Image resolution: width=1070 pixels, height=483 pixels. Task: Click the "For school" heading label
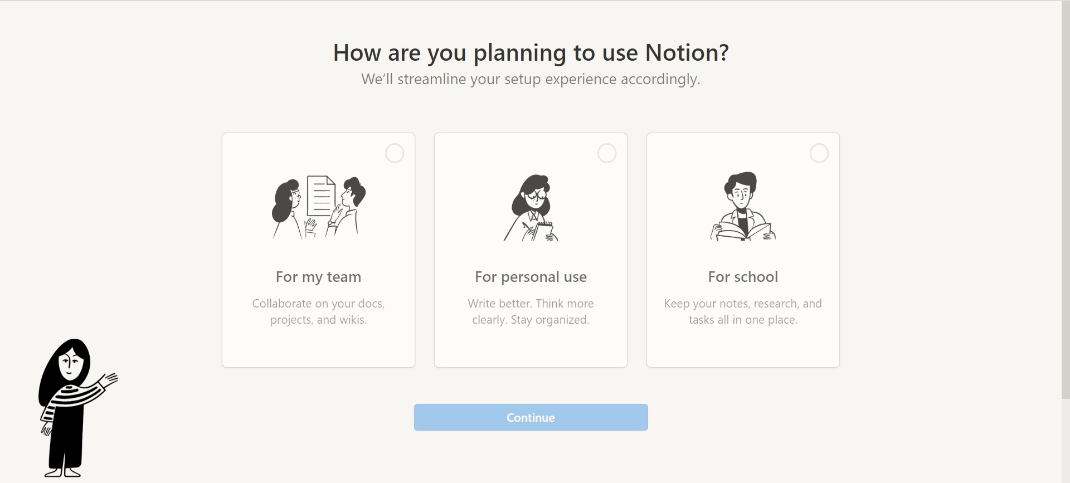743,277
